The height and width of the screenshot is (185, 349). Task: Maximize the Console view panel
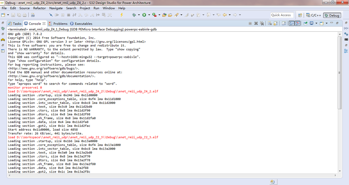click(337, 23)
